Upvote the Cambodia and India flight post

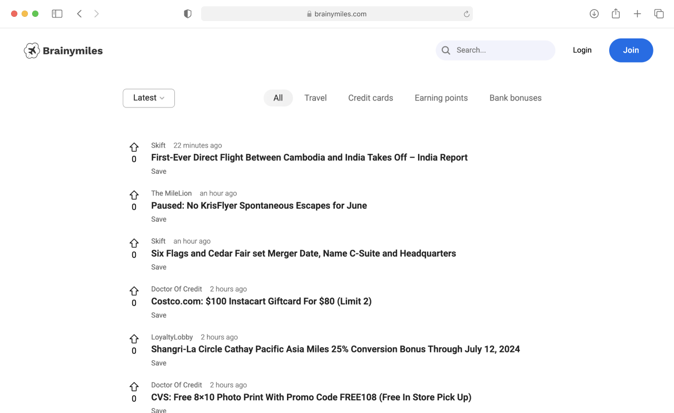click(x=134, y=147)
